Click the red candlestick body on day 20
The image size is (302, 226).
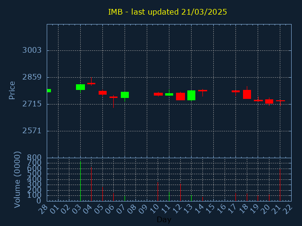(269, 102)
